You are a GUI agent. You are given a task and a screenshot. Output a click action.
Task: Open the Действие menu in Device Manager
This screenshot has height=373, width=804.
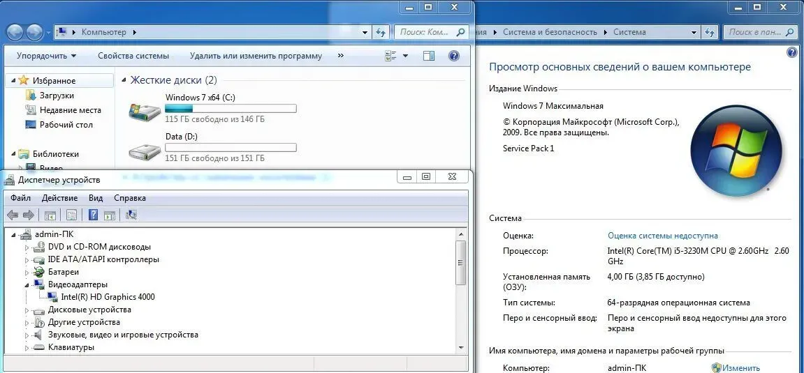pos(59,198)
